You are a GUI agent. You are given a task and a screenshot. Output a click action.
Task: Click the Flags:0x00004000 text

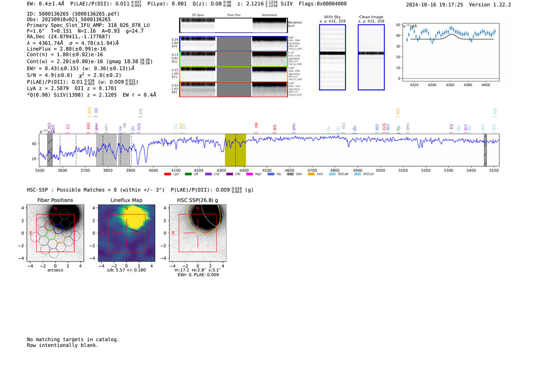pos(322,4)
